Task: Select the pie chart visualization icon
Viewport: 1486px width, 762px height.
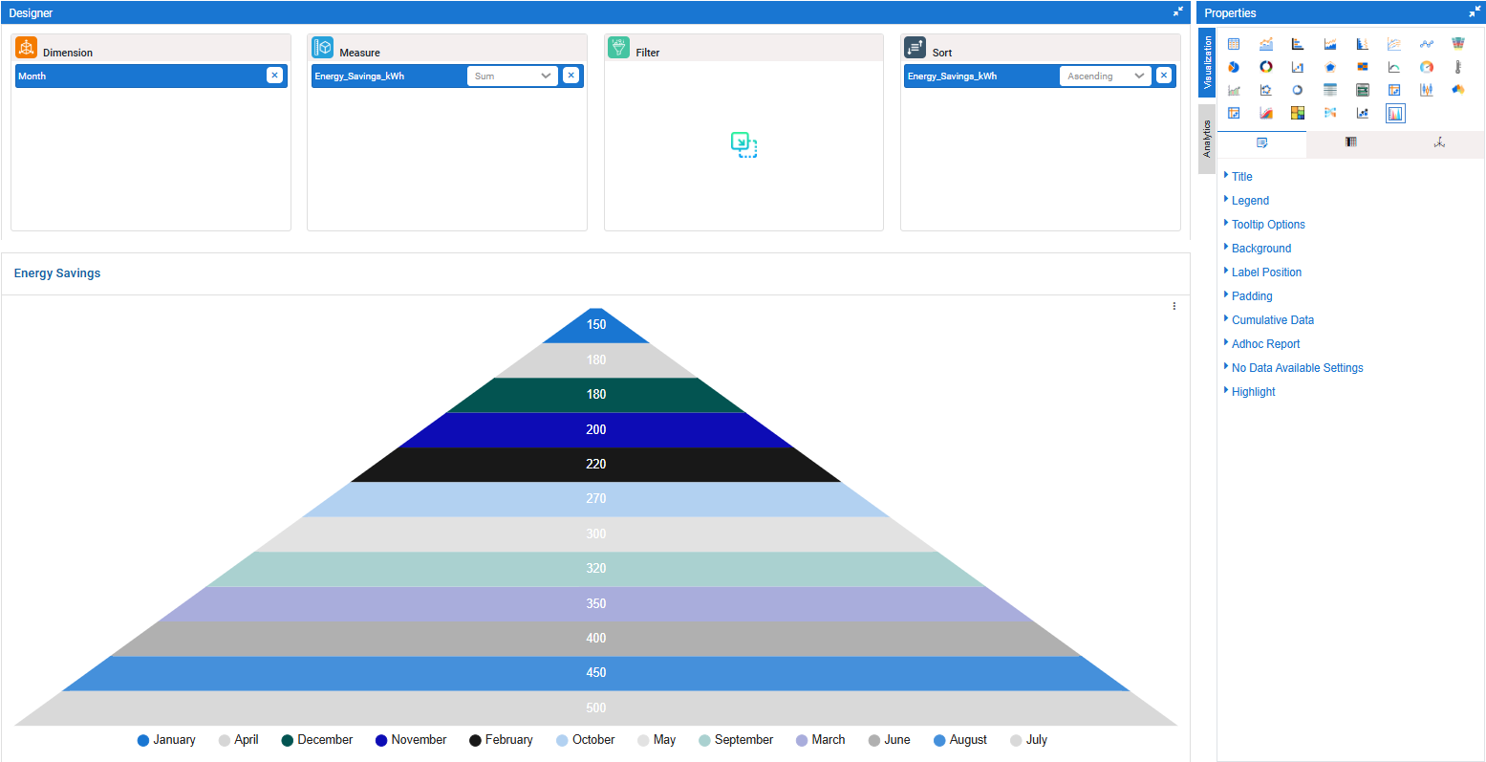Action: point(1234,67)
